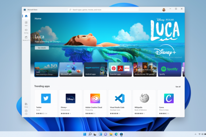
Task: Advance the carousel with the right arrow
Action: (x=183, y=69)
